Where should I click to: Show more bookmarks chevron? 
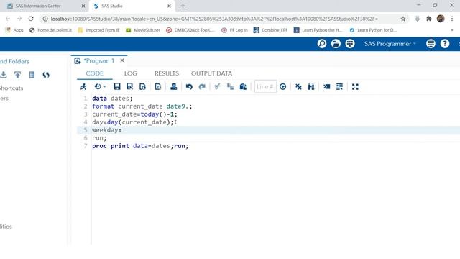[x=451, y=30]
